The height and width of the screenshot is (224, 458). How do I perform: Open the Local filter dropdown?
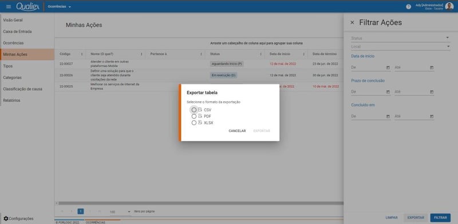point(400,47)
